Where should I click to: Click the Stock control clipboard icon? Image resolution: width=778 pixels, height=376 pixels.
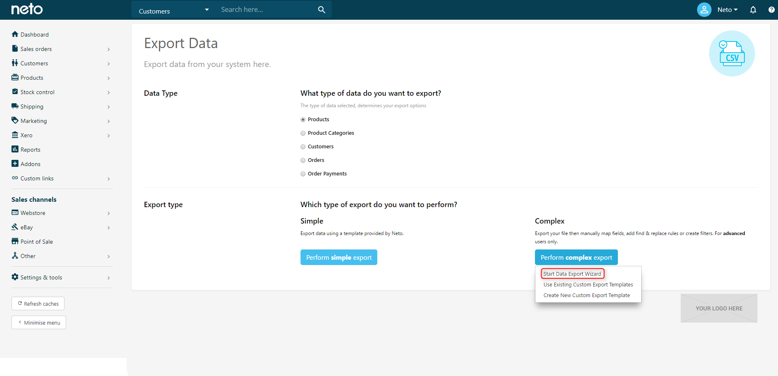pyautogui.click(x=15, y=92)
